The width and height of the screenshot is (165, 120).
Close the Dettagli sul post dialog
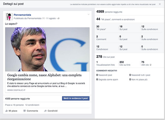pyautogui.click(x=160, y=4)
